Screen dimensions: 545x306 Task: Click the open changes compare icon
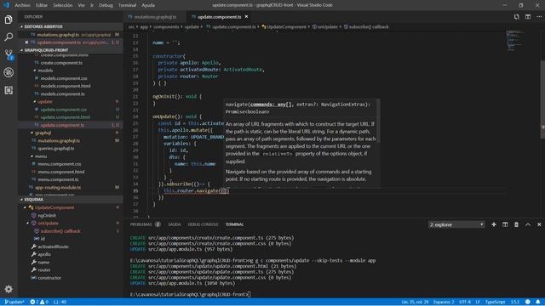[x=517, y=17]
